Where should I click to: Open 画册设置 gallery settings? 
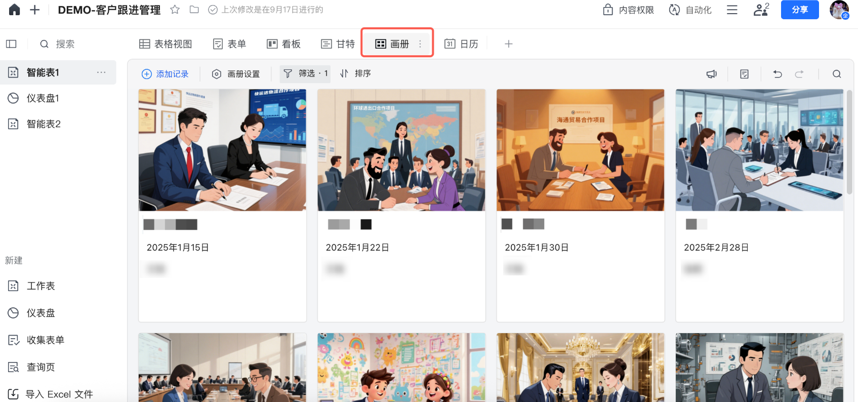point(235,74)
